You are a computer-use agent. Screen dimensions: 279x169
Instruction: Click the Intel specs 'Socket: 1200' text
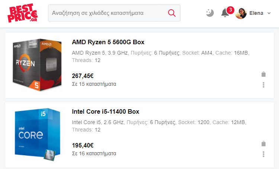click(194, 122)
